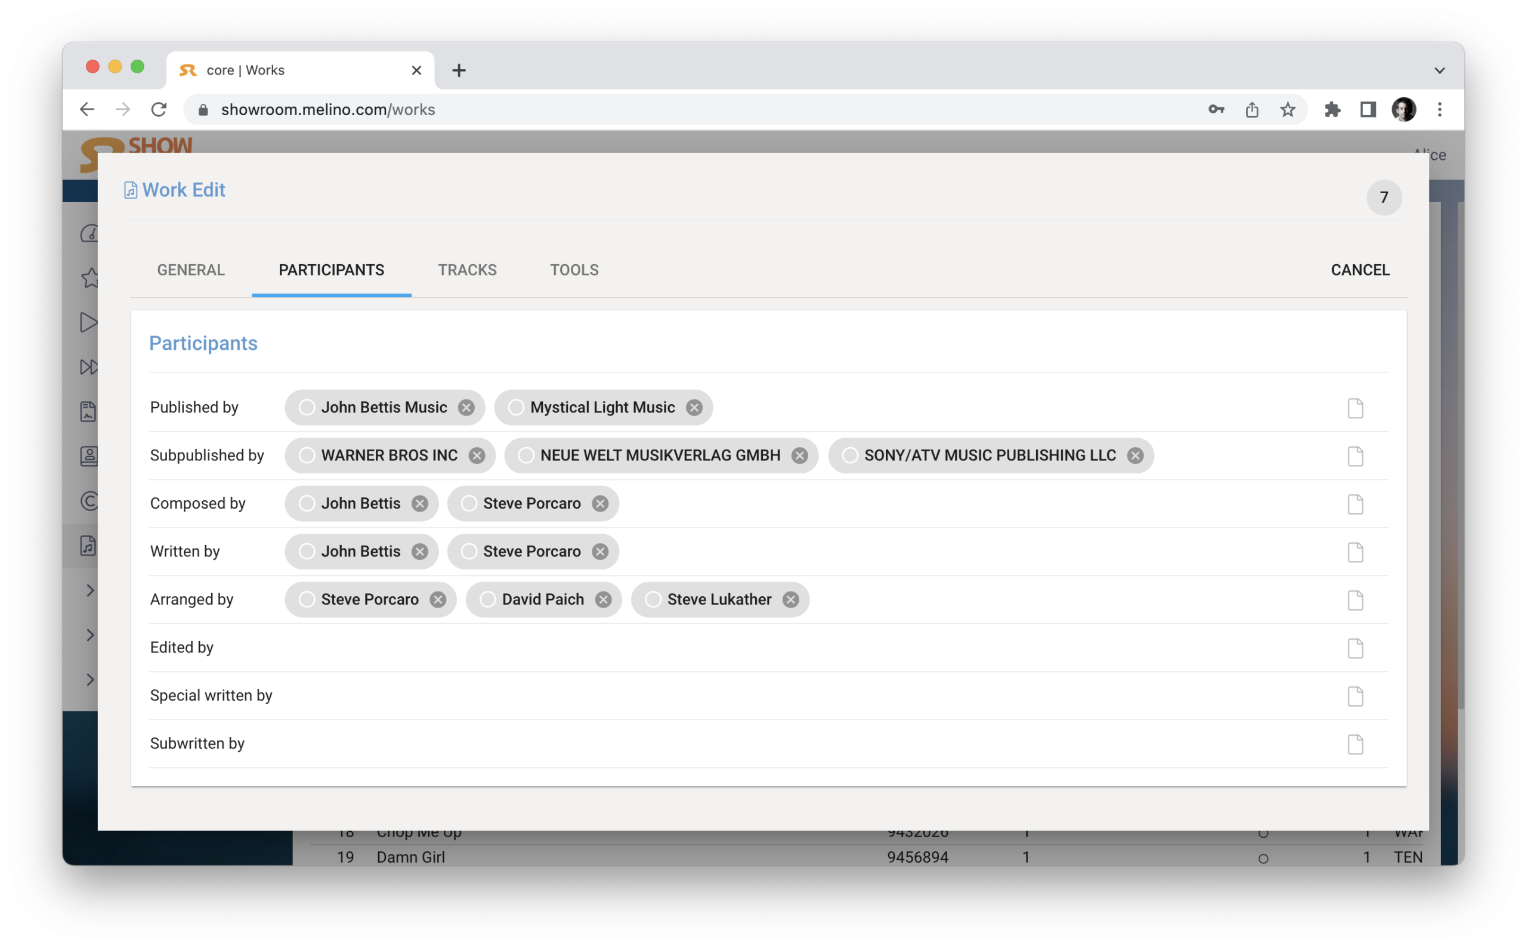The height and width of the screenshot is (948, 1527).
Task: Open Chrome three-dot menu
Action: [1439, 110]
